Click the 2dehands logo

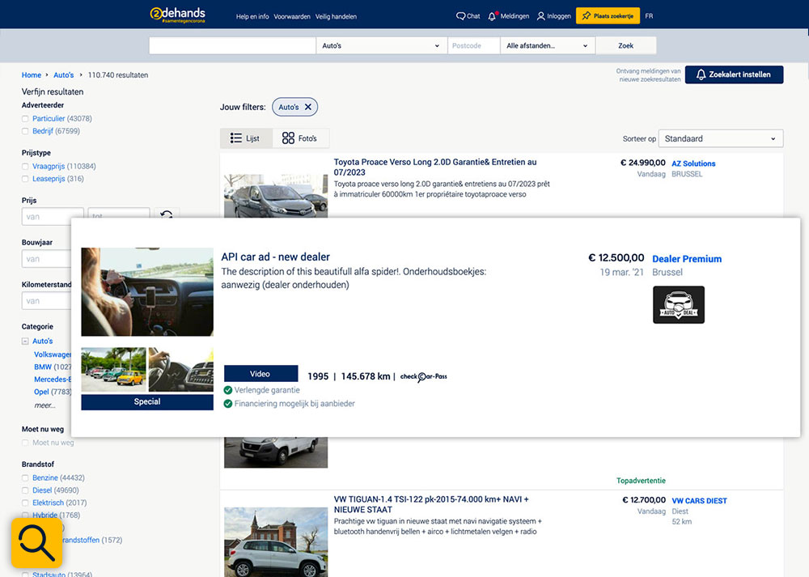(x=177, y=14)
